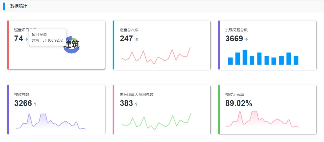The height and width of the screenshot is (142, 324).
Task: Click the last blue bar in bar chart
Action: click(x=296, y=60)
